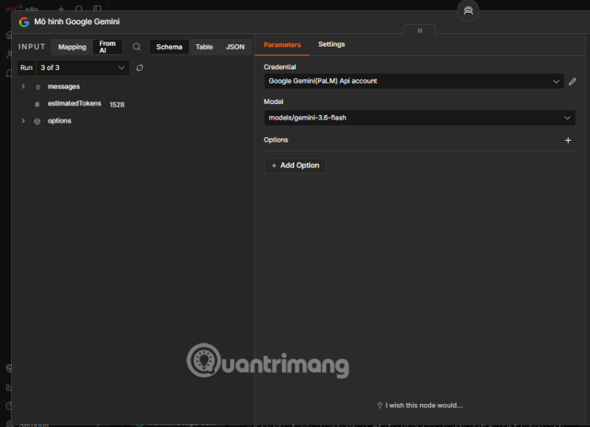
Task: Click the options field label
Action: [x=60, y=121]
